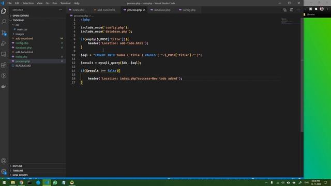Switch to the add-todo.html tab
This screenshot has width=331, height=186.
(x=106, y=10)
